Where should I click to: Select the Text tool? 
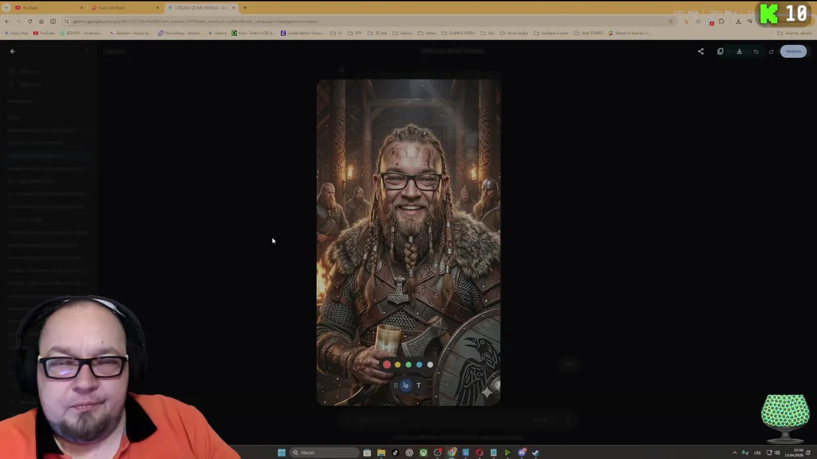(419, 385)
